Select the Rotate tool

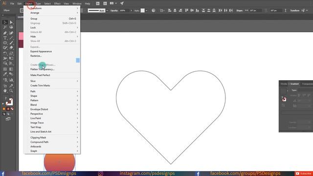[5, 53]
